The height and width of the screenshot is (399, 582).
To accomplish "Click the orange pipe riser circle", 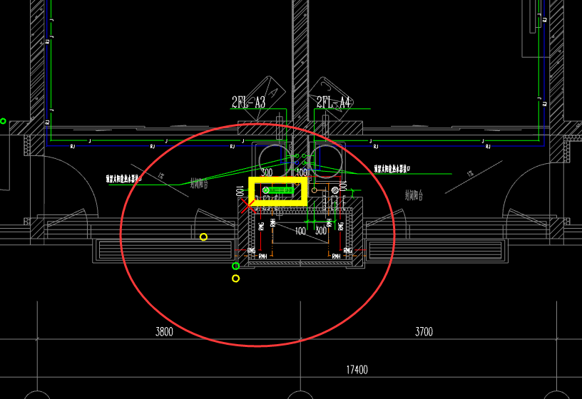I will (x=314, y=190).
